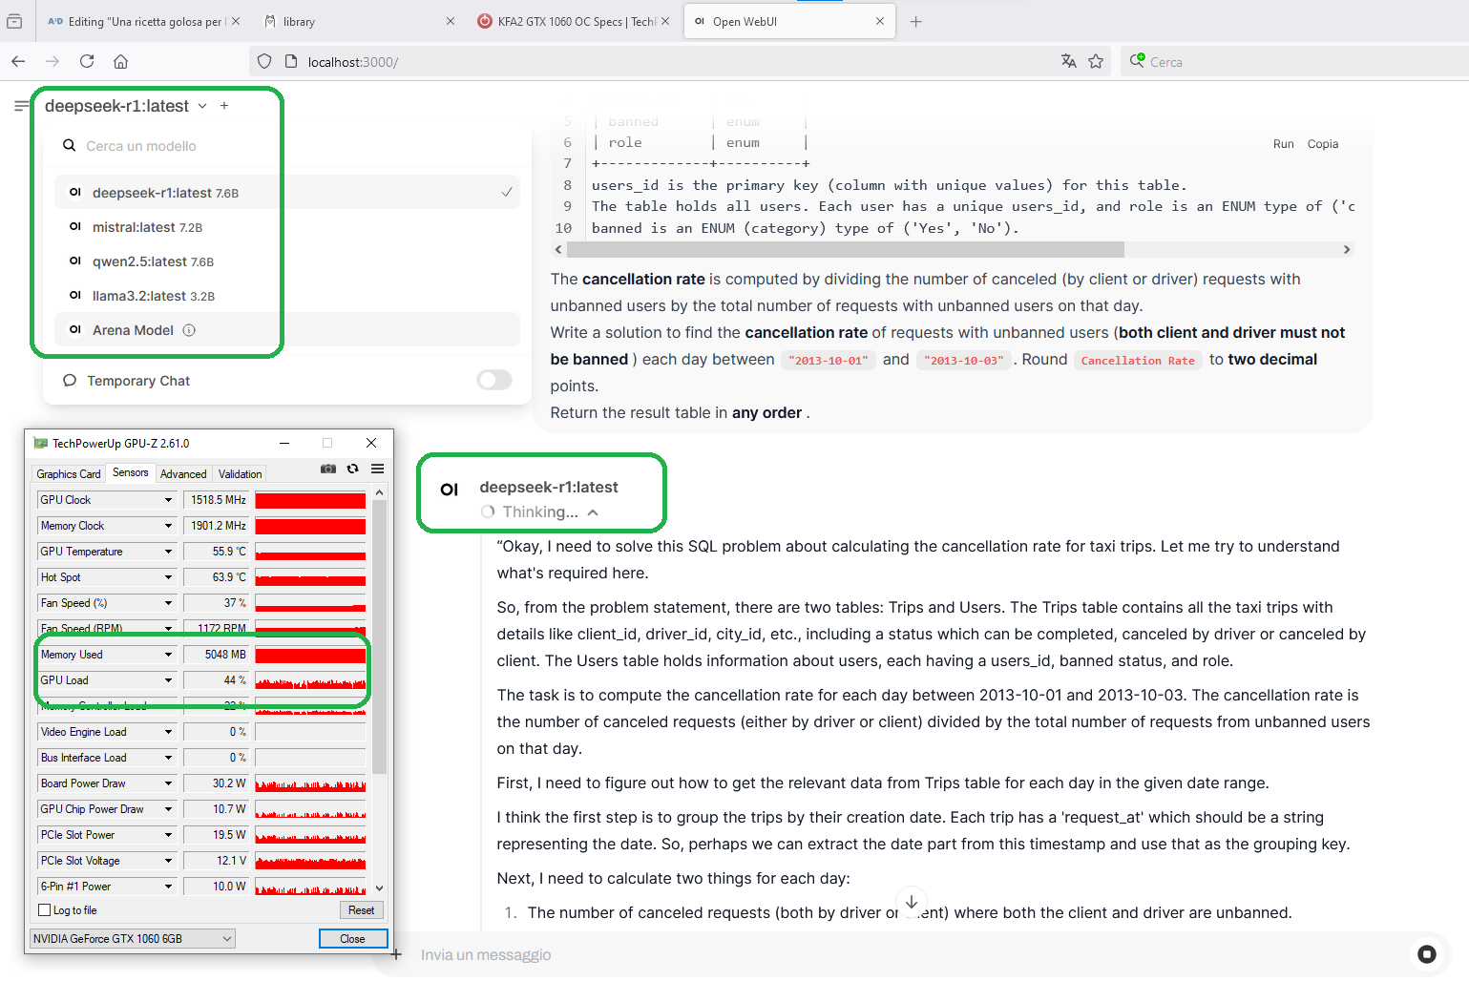Image resolution: width=1469 pixels, height=981 pixels.
Task: Open the deepseek-r1:latest model selector dropdown
Action: 126,106
